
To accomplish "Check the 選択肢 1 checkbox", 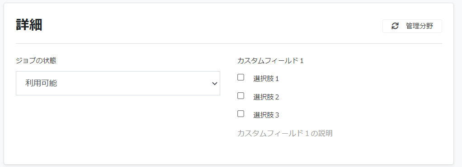I will click(241, 77).
